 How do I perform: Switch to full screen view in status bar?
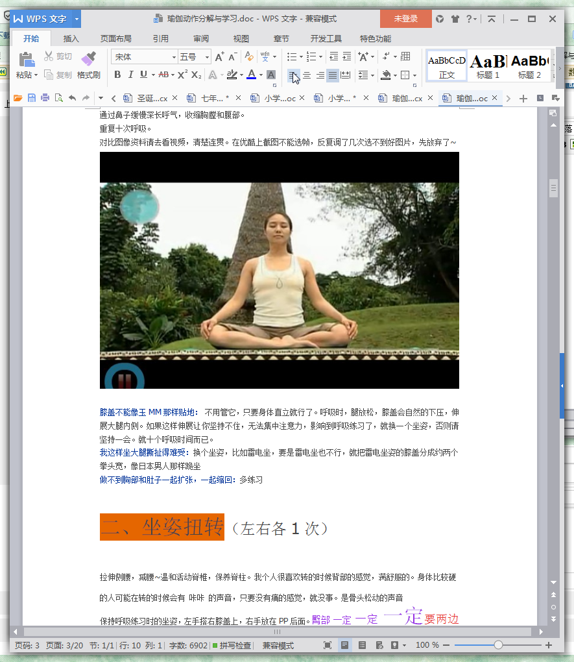(x=328, y=645)
